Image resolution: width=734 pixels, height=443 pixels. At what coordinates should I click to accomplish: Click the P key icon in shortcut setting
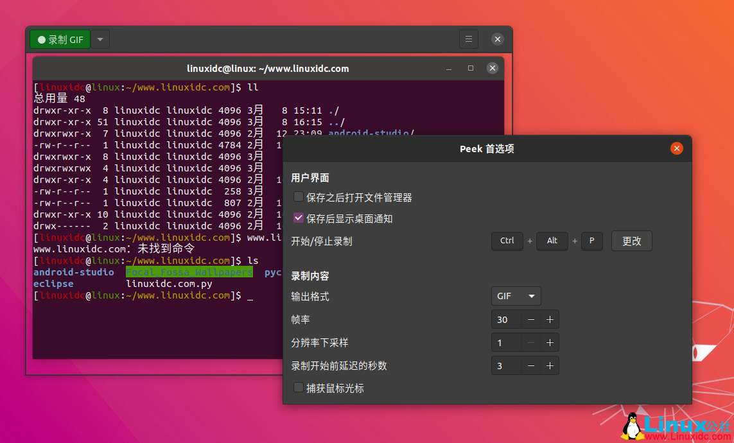pos(592,241)
